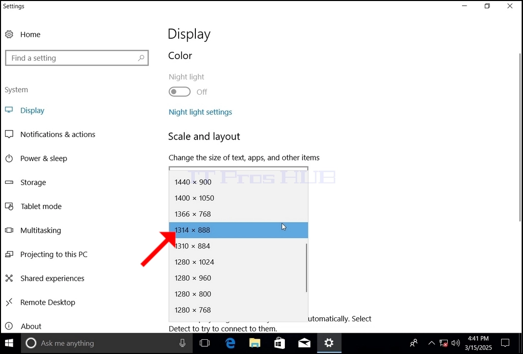Open Power & sleep settings
The height and width of the screenshot is (354, 523).
[x=44, y=158]
